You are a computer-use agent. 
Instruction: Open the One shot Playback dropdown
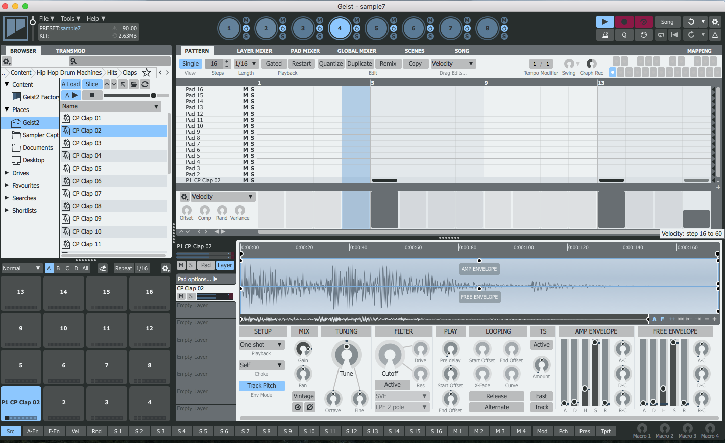[x=262, y=345]
